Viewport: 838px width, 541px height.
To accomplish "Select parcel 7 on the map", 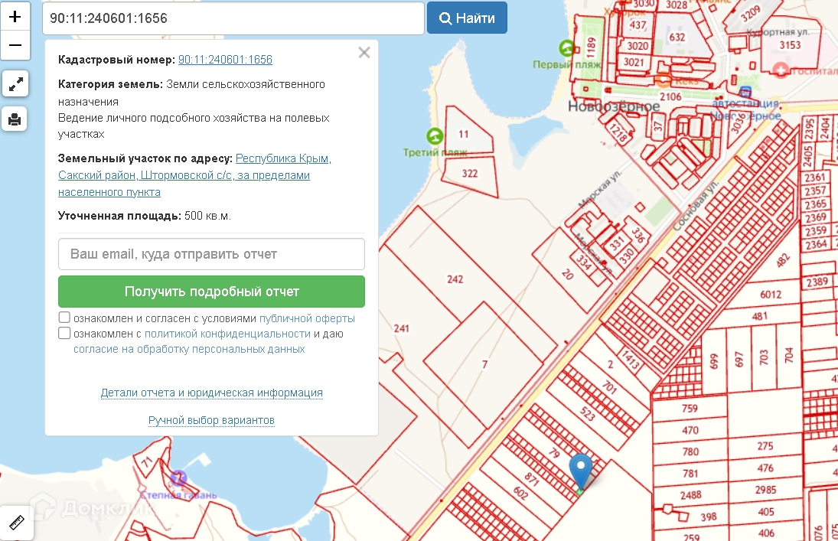I will click(x=484, y=364).
